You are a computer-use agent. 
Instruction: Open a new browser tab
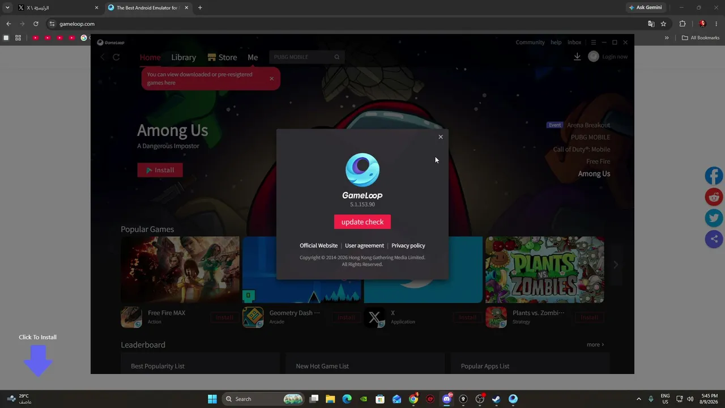200,8
